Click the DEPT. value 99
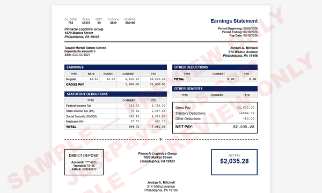 pyautogui.click(x=99, y=23)
